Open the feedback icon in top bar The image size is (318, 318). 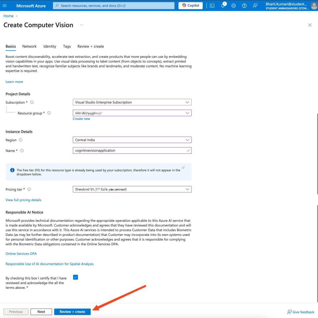coord(255,6)
